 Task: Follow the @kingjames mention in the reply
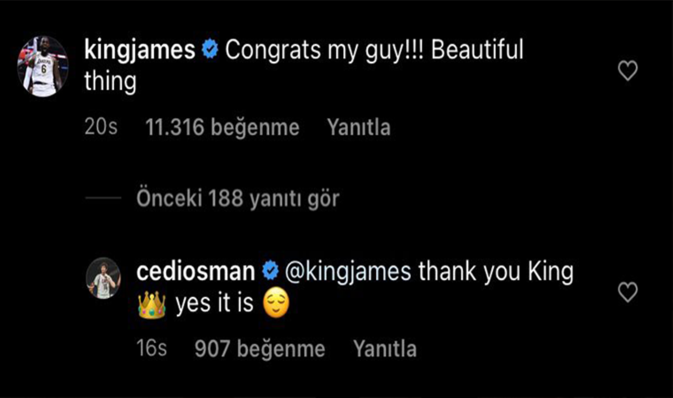348,272
